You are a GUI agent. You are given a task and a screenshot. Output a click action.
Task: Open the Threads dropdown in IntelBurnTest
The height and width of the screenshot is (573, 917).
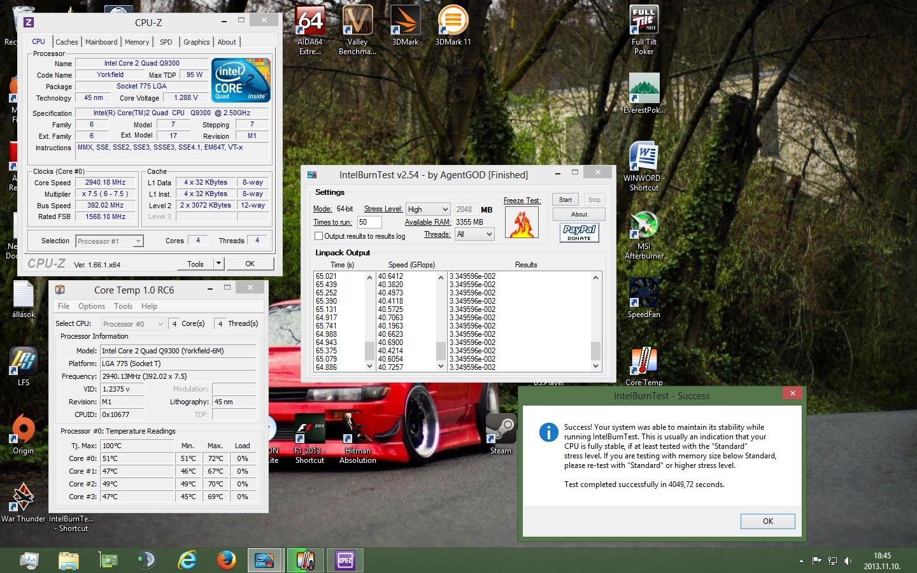(x=474, y=234)
